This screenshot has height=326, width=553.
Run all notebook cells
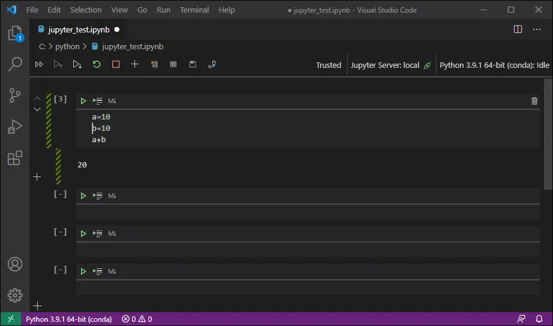click(x=39, y=65)
